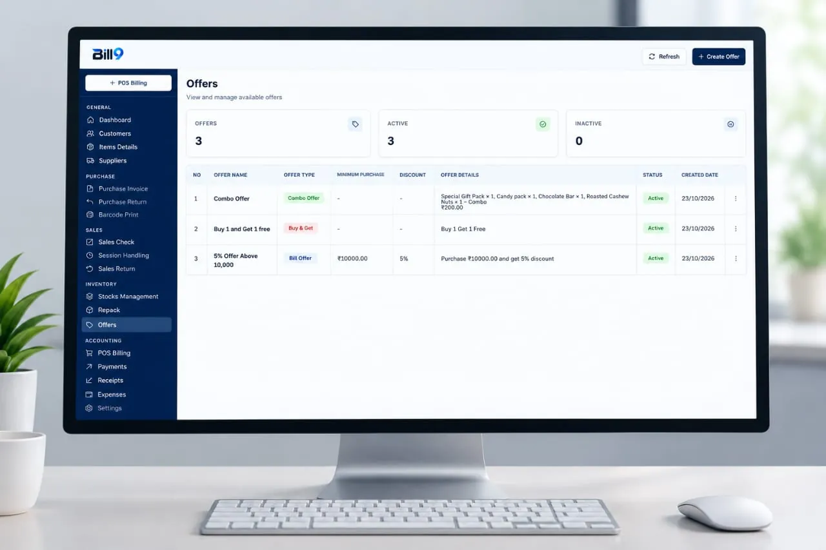Click the Refresh button

[x=664, y=57]
